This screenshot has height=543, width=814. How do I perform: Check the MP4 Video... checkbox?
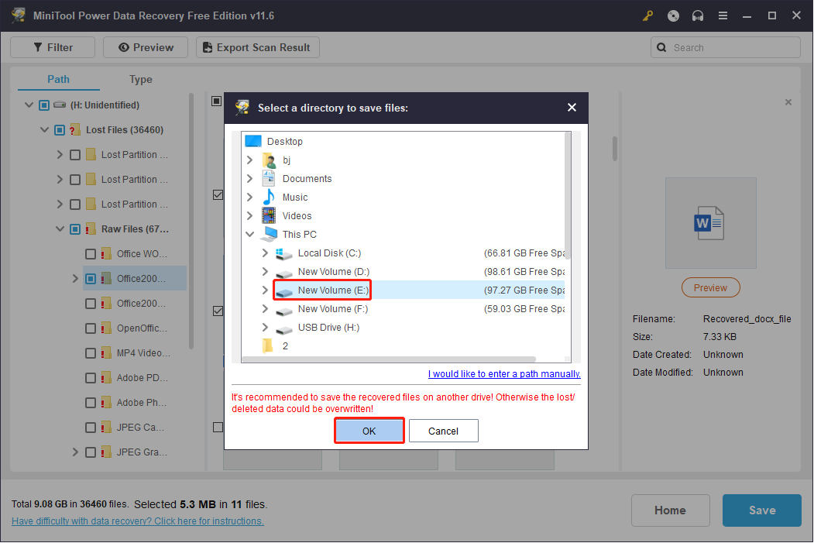coord(91,353)
